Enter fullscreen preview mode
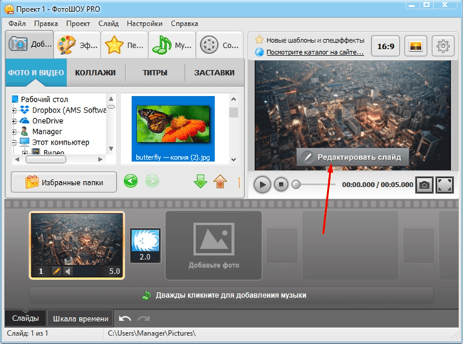The image size is (463, 344). (x=444, y=185)
